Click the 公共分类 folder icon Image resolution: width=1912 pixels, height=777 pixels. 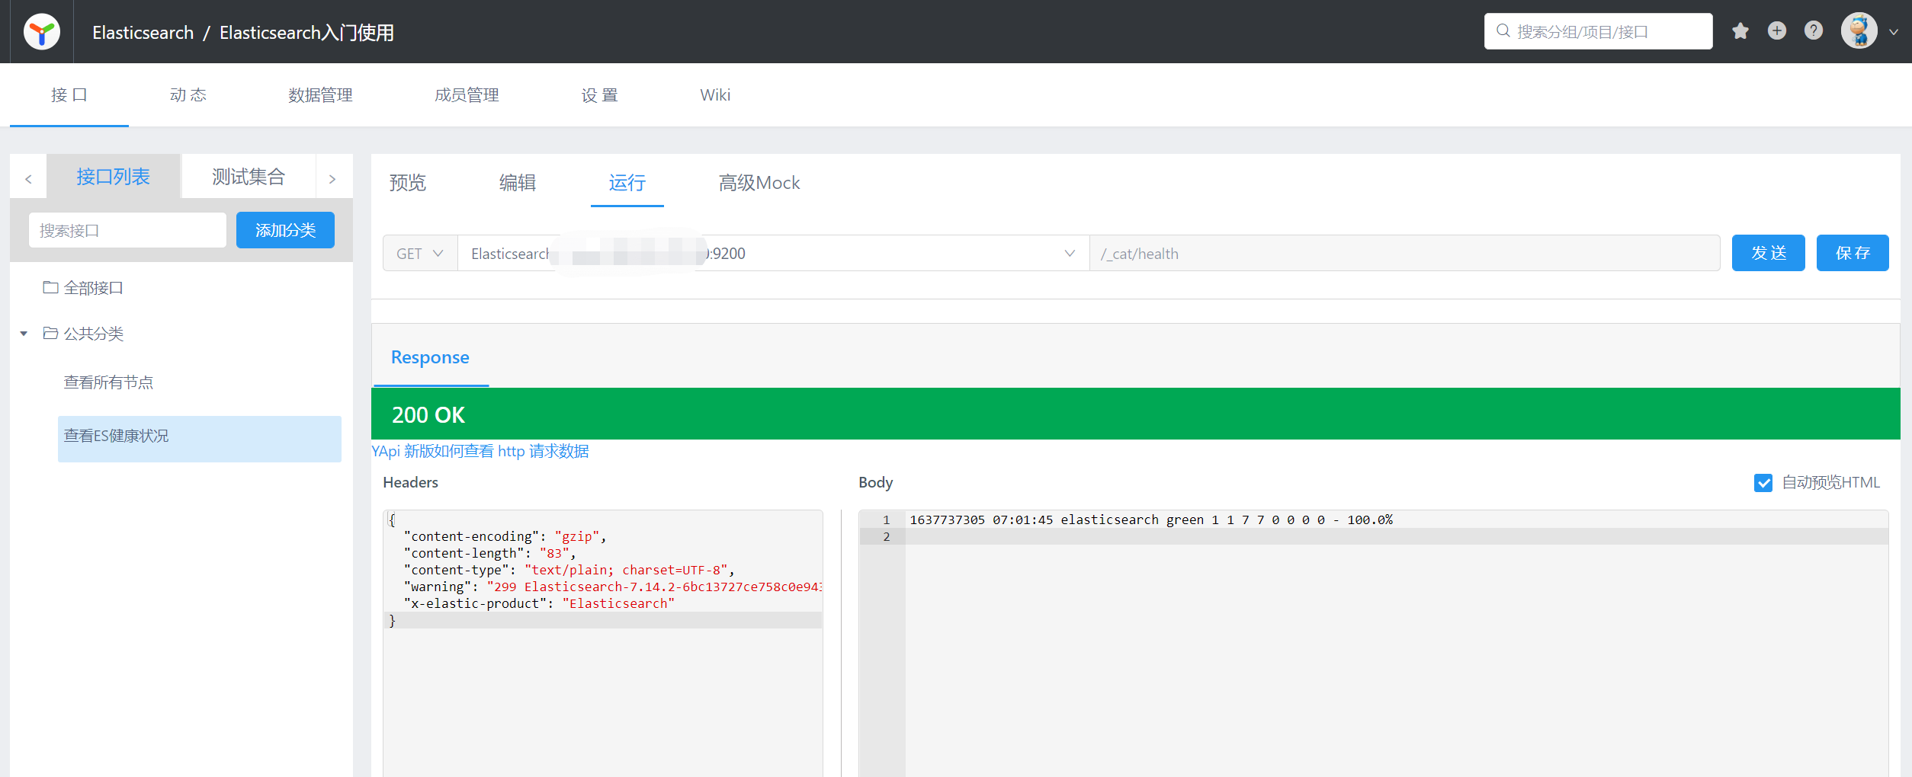[50, 334]
